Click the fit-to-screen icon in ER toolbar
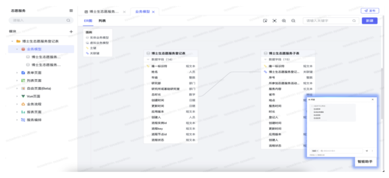This screenshot has height=178, width=389. coord(274,21)
